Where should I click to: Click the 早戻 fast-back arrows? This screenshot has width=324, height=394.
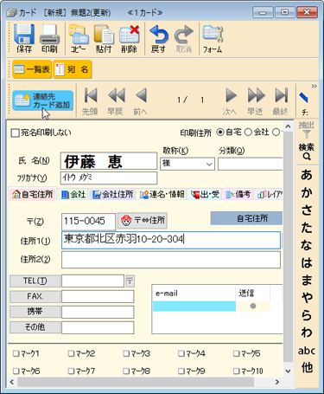tap(116, 95)
